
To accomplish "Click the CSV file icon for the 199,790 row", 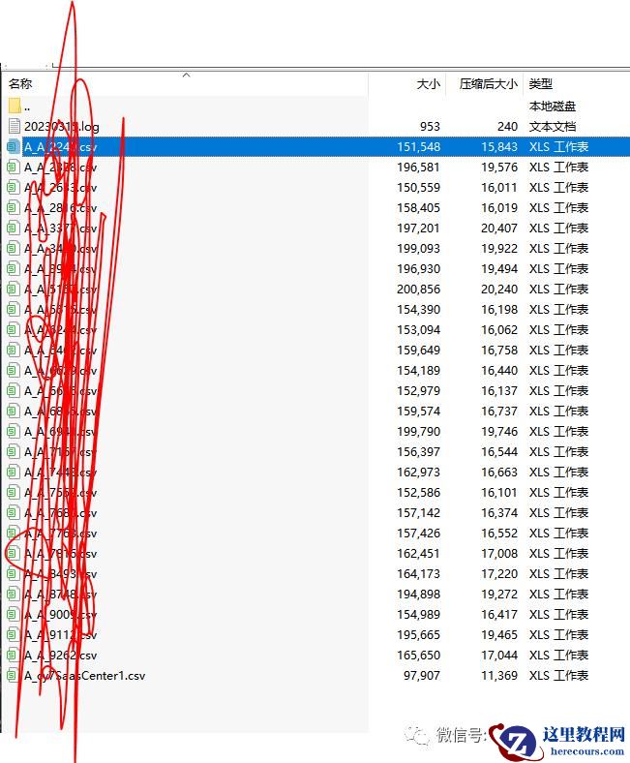I will [13, 431].
